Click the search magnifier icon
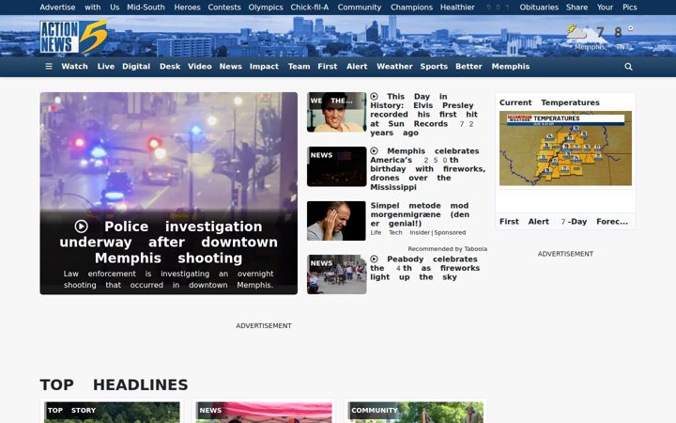 [x=628, y=67]
